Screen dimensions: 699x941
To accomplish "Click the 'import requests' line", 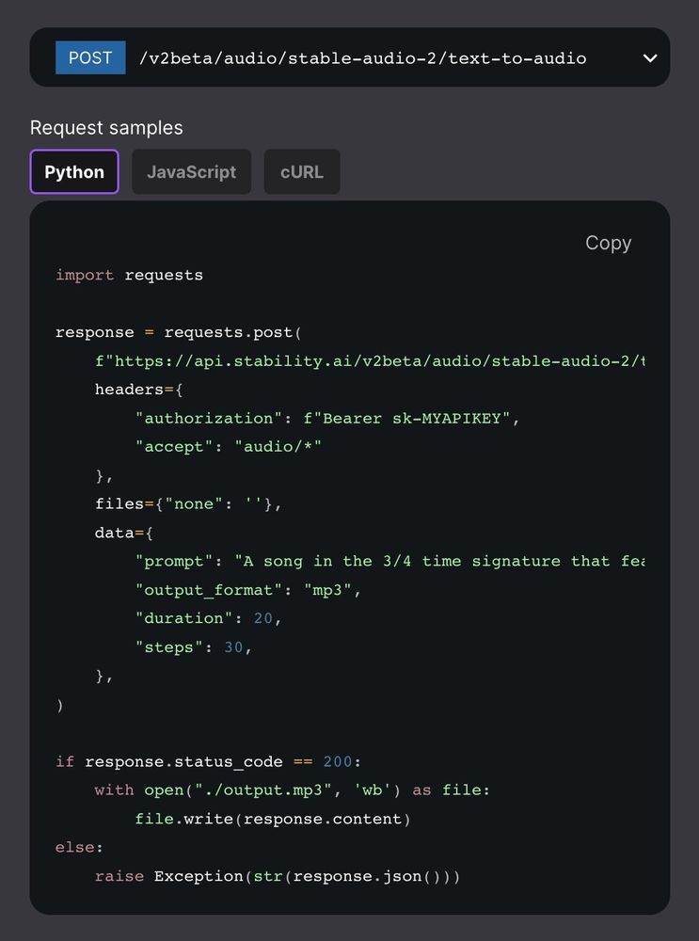I will [129, 276].
